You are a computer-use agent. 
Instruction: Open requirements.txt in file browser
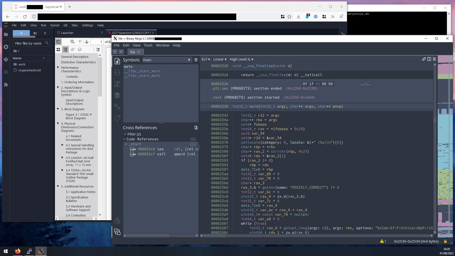tap(30, 70)
